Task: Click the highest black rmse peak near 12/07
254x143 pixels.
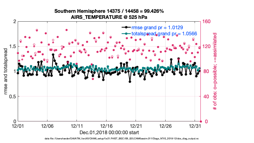Action: (53, 54)
